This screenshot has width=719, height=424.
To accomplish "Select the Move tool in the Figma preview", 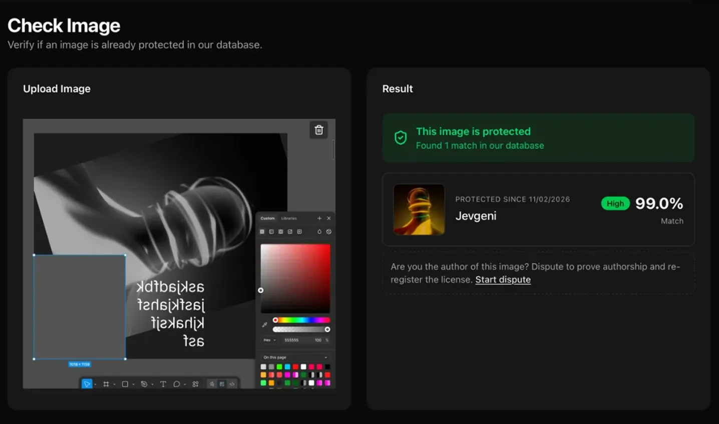I will click(x=87, y=384).
